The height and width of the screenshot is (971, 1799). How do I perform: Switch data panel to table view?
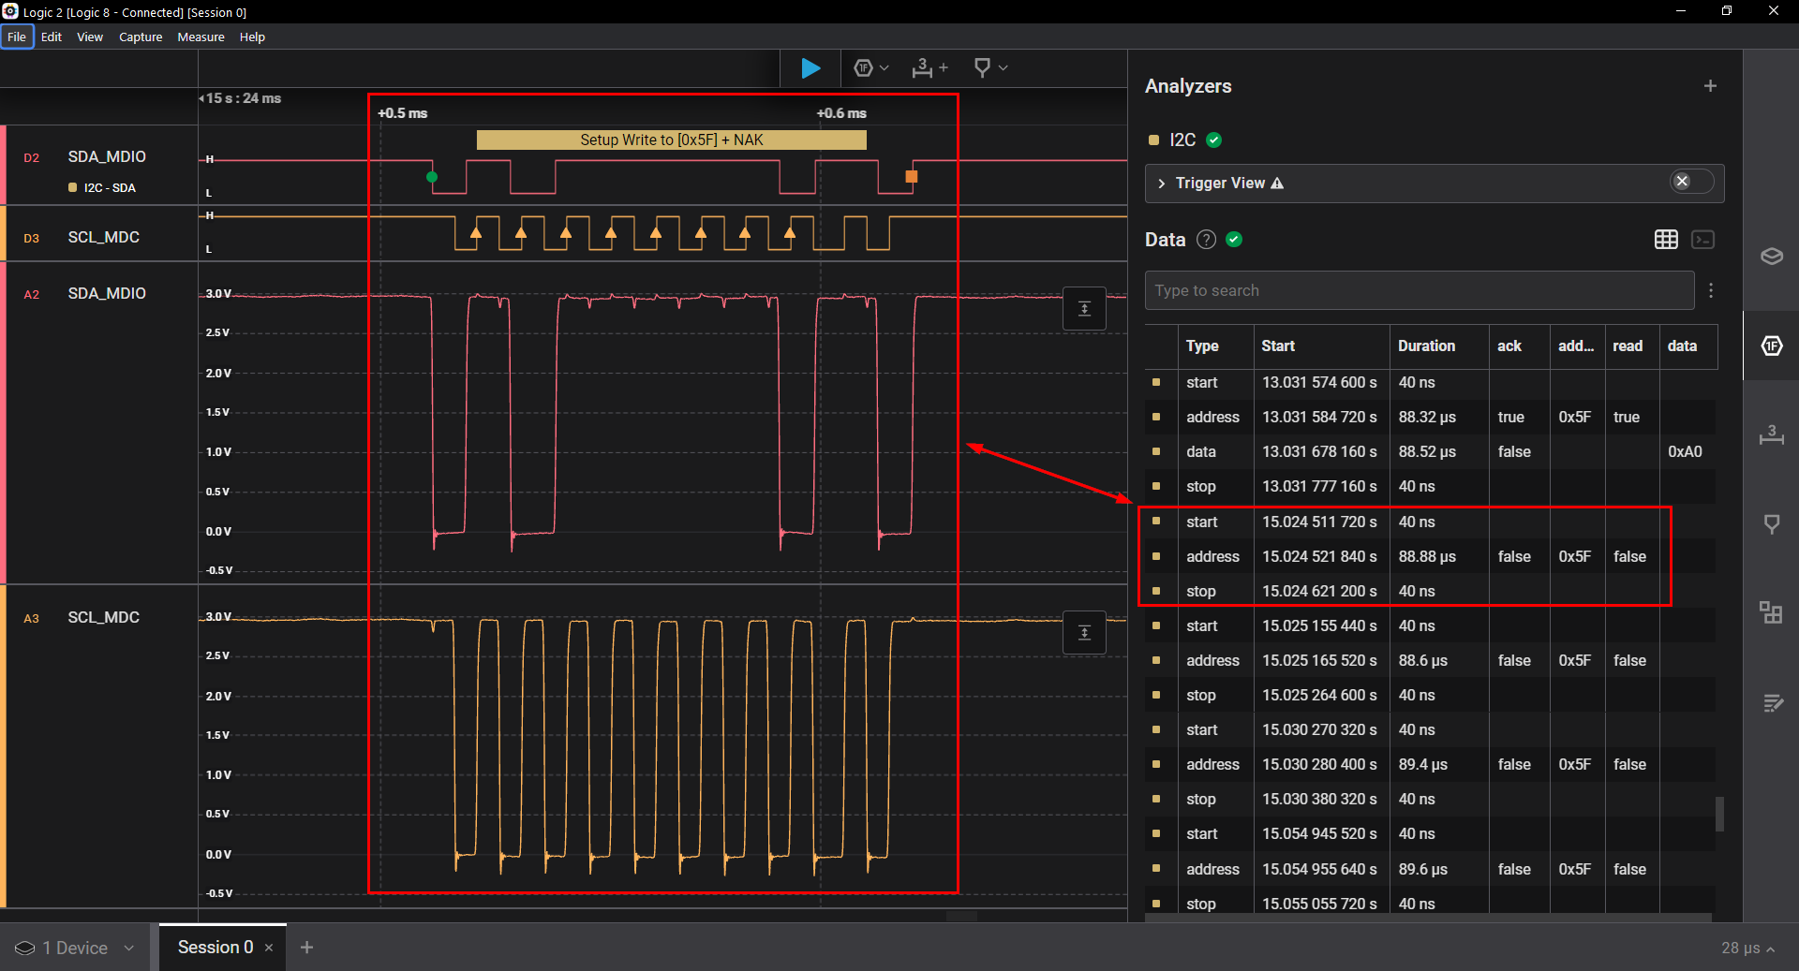tap(1666, 240)
